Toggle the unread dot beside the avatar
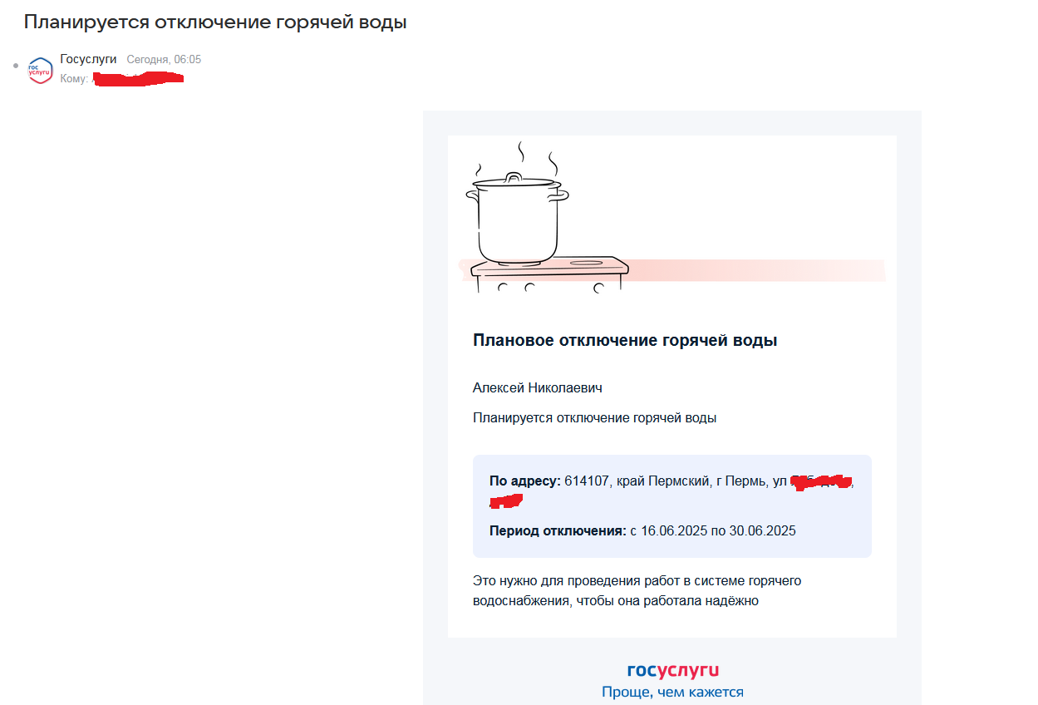The height and width of the screenshot is (705, 1038). [x=15, y=65]
